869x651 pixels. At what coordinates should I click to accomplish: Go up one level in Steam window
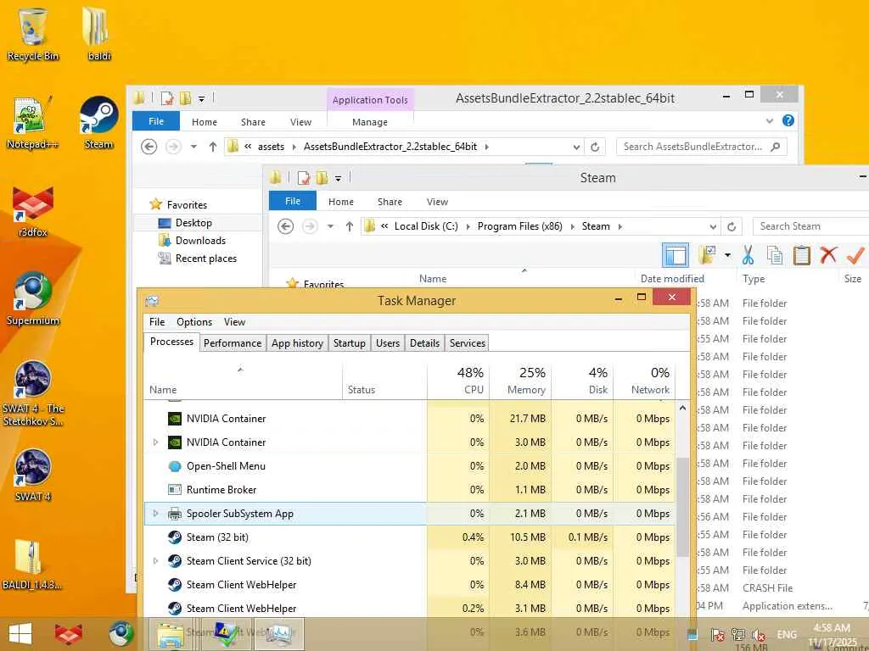(x=349, y=226)
